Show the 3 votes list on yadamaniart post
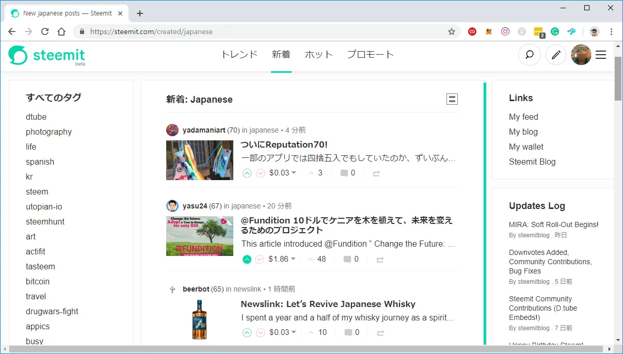Viewport: 623px width, 354px height. click(315, 173)
